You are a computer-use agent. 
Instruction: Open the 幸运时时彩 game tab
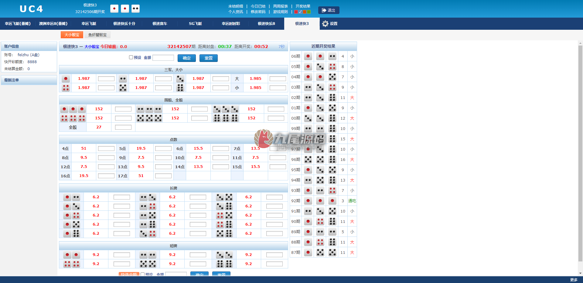pyautogui.click(x=231, y=24)
